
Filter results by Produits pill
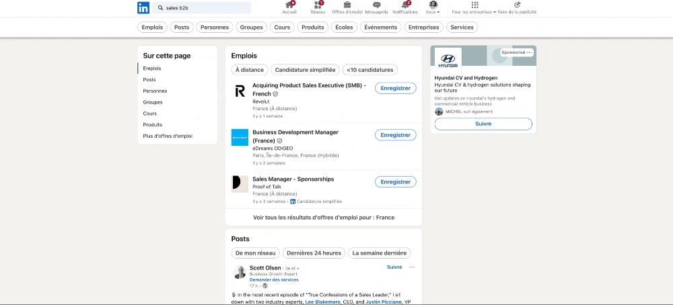tap(312, 28)
